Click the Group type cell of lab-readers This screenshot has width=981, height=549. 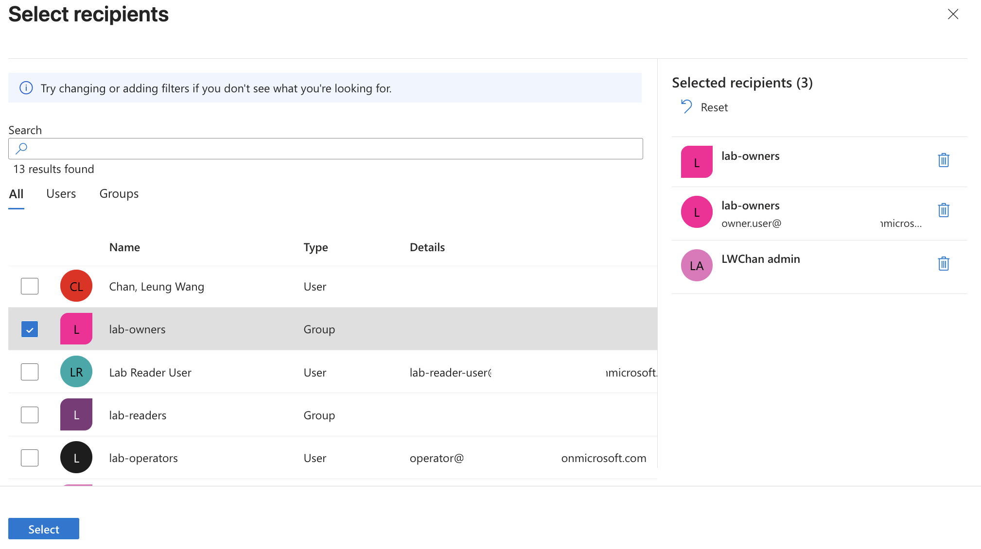pyautogui.click(x=319, y=415)
